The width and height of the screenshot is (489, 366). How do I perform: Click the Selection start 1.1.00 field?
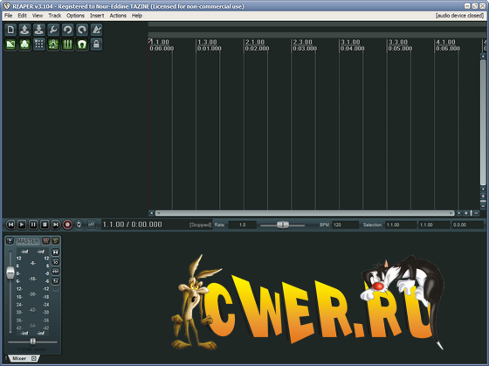tap(401, 224)
